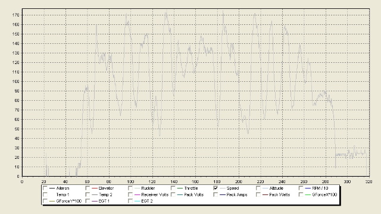Toggle the Temp 2 checkbox
Image resolution: width=381 pixels, height=214 pixels.
coord(88,194)
